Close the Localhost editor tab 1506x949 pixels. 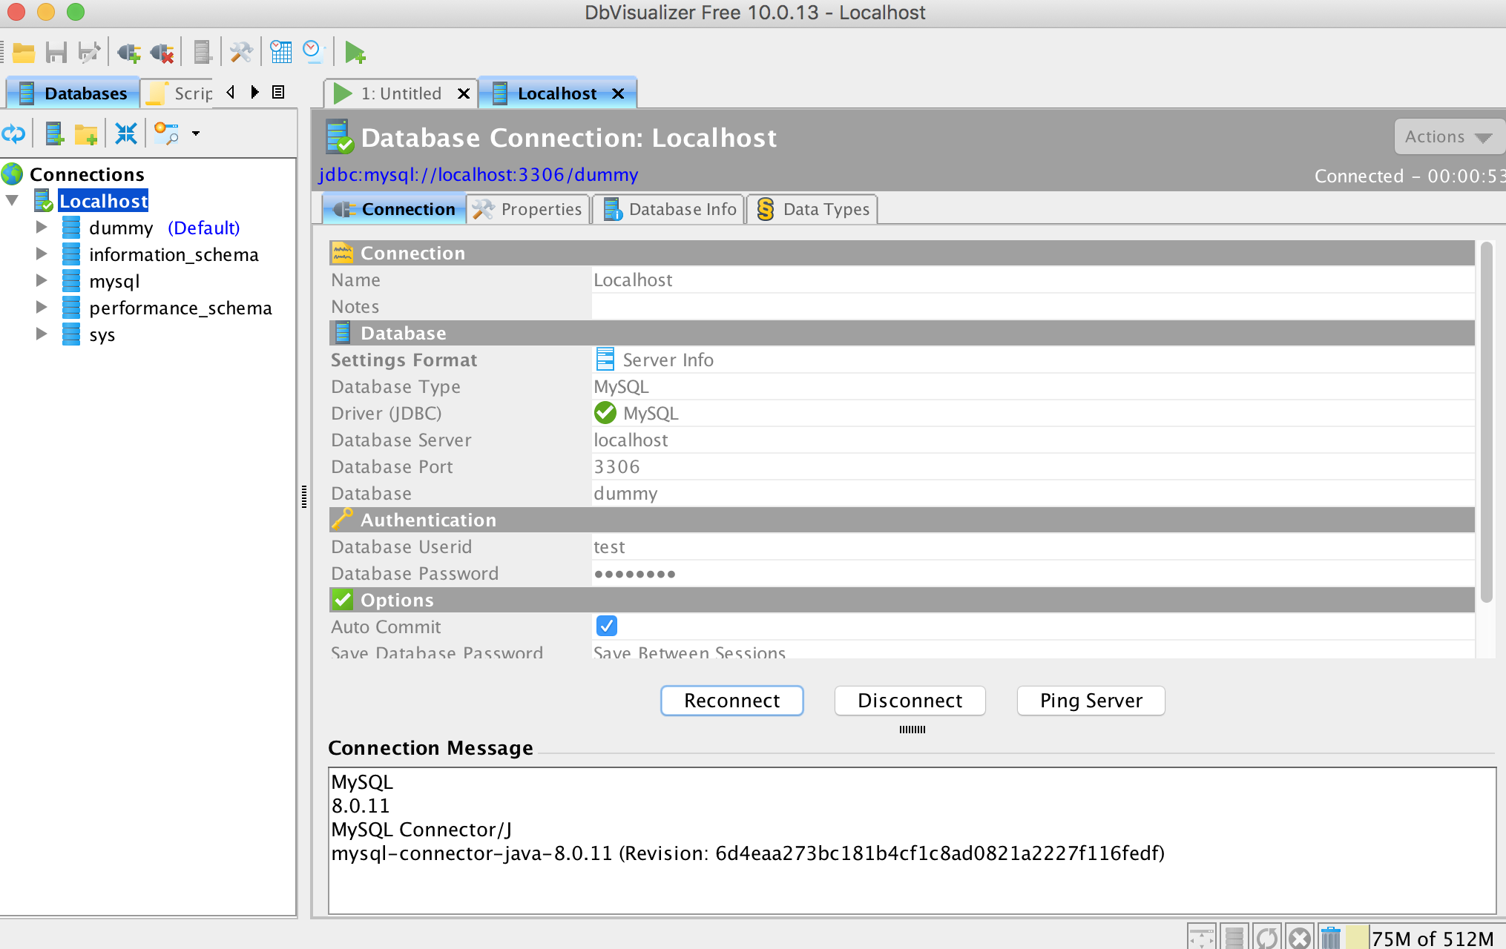click(618, 93)
